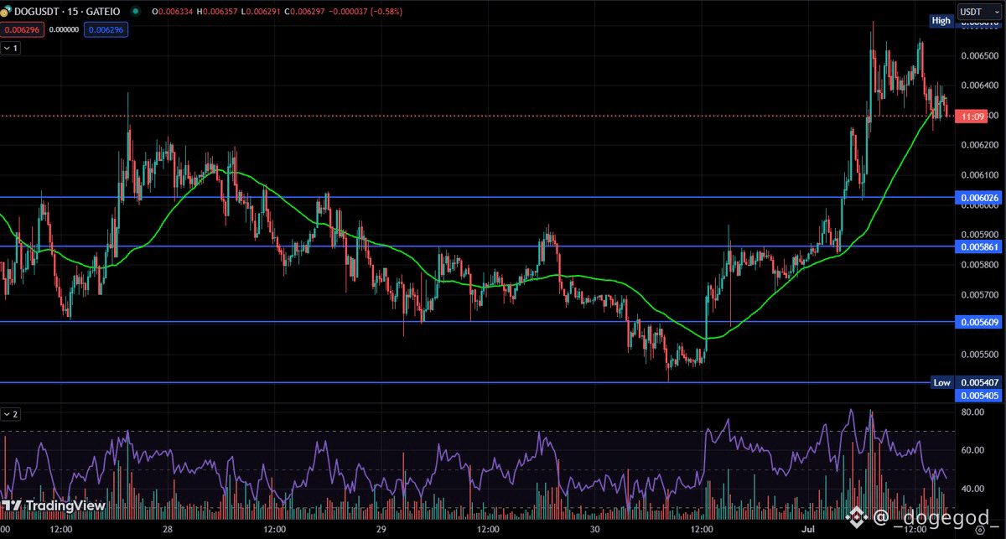This screenshot has height=539, width=1006.
Task: Open chart settings gear icon
Action: coord(979,531)
